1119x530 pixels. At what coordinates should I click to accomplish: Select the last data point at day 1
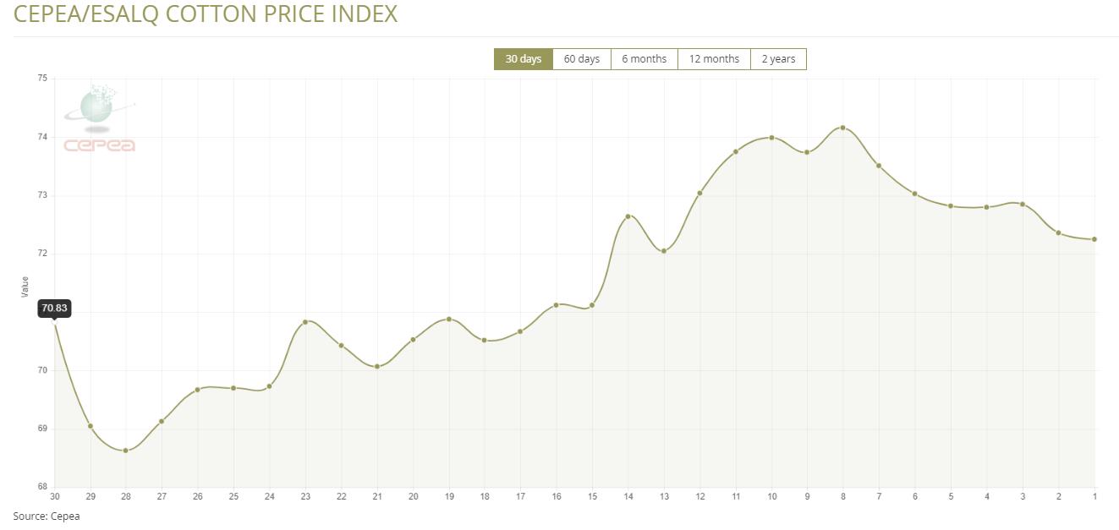click(1094, 239)
